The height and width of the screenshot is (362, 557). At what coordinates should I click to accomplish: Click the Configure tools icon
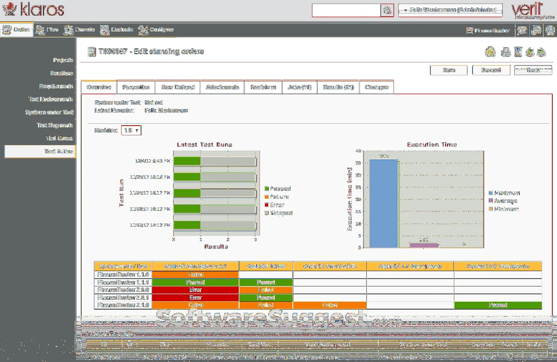[x=143, y=30]
